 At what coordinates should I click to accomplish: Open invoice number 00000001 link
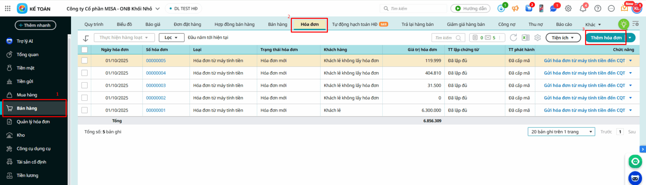click(x=156, y=110)
